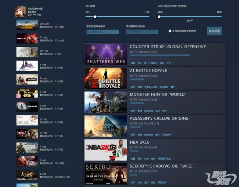The width and height of the screenshot is (239, 187).
Task: Select the 角色扮演 tag under Assassin's Creed Origins
Action: [149, 135]
